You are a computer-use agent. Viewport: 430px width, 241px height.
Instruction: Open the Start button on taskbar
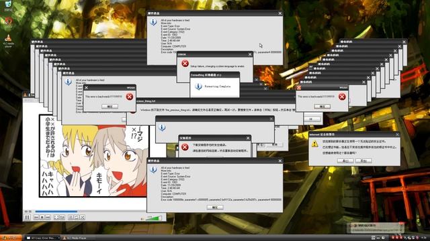pos(11,238)
